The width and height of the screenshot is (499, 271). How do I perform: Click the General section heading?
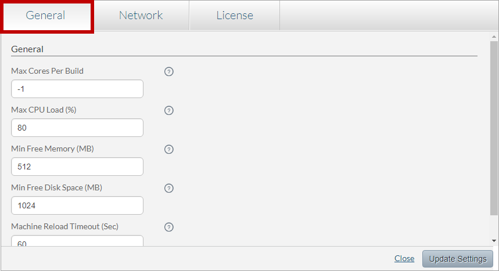pyautogui.click(x=27, y=49)
